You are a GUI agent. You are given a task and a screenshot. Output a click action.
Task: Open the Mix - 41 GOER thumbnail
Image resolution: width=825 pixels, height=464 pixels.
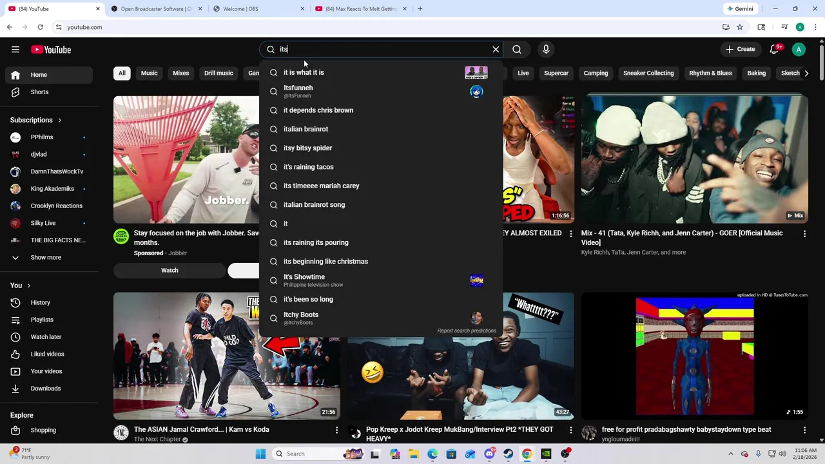click(695, 159)
